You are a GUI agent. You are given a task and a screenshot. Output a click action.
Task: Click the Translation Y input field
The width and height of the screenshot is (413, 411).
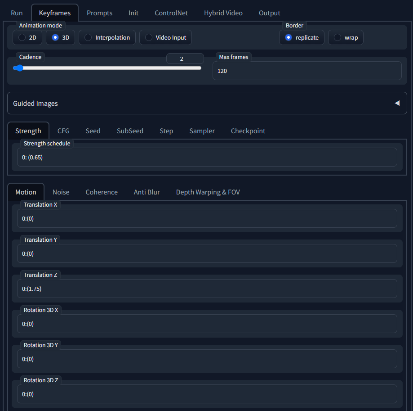tap(207, 253)
